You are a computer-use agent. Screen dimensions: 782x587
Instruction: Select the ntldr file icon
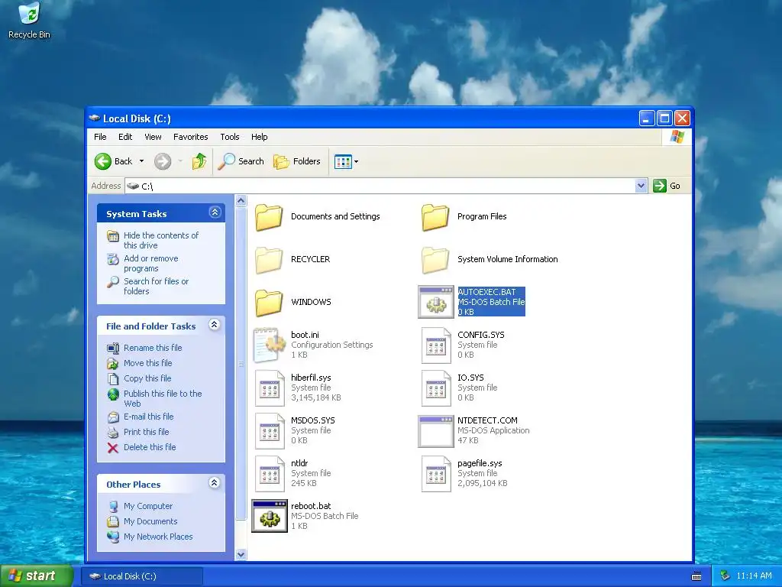point(270,474)
